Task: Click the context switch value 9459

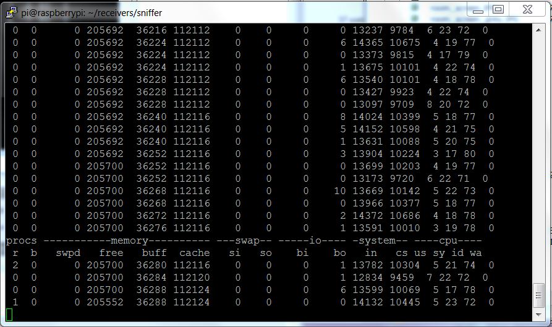Action: [402, 278]
